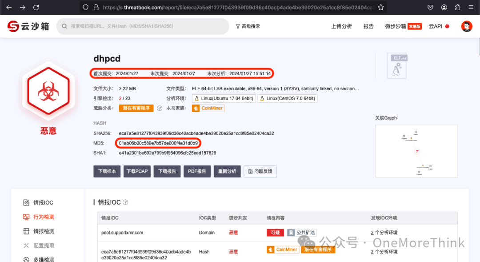Reload the page

tap(36, 8)
